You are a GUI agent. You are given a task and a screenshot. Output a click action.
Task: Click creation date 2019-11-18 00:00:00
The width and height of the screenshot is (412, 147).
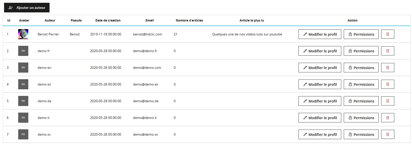click(106, 34)
